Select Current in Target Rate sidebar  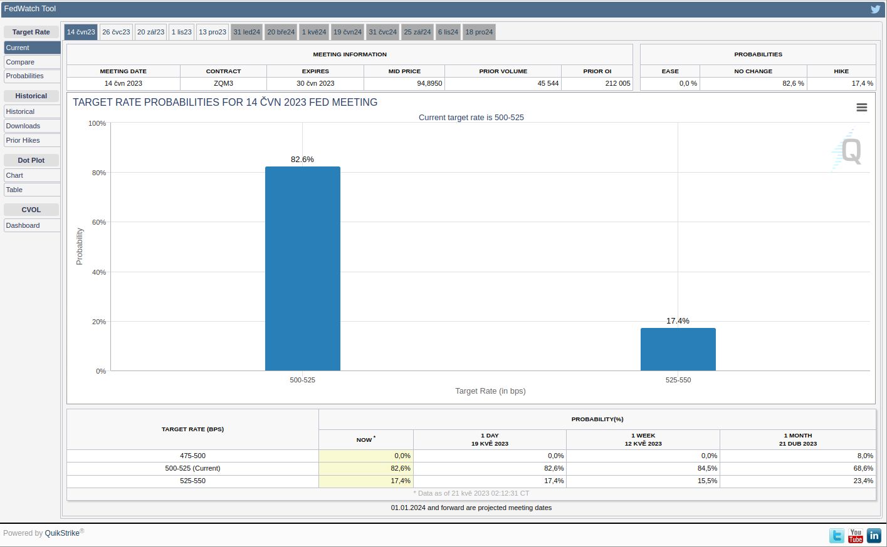(x=32, y=48)
